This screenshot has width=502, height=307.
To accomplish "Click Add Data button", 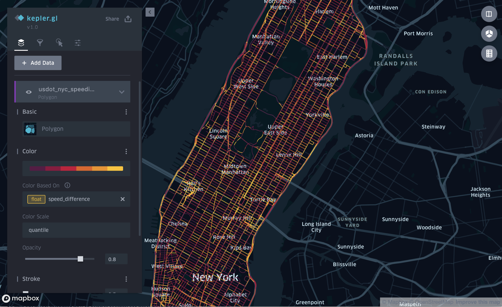I will click(38, 63).
